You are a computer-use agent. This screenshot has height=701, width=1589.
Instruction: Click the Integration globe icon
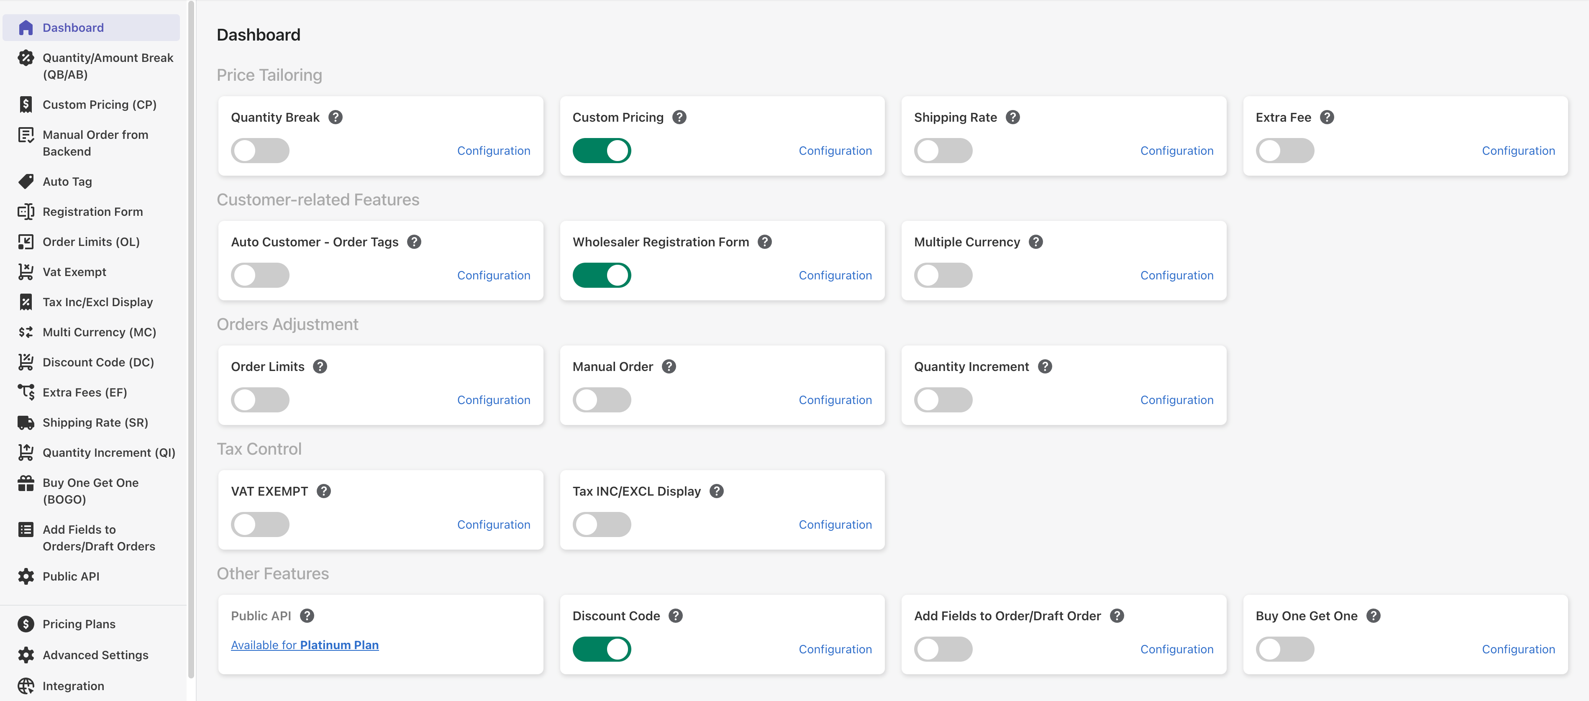pos(26,686)
